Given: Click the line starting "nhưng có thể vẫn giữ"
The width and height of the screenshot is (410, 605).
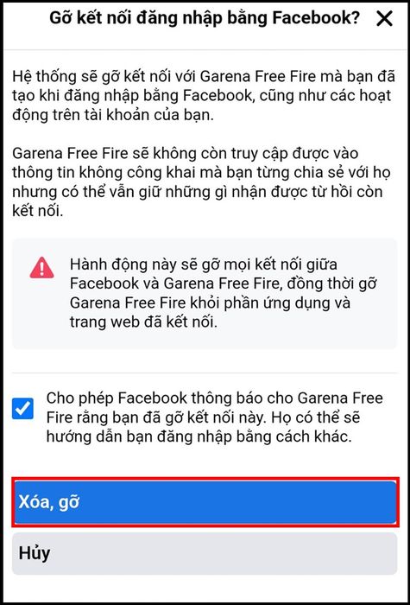Looking at the screenshot, I should click(198, 192).
